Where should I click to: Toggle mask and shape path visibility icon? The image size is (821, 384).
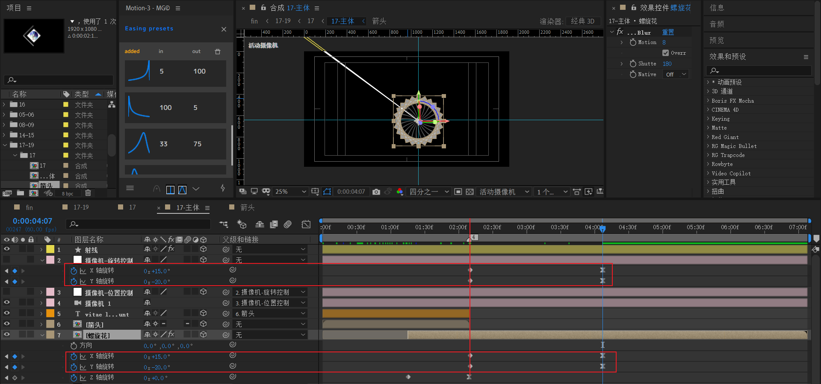point(327,192)
